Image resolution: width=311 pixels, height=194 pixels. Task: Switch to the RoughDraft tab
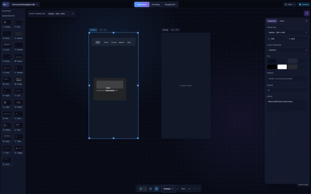click(170, 4)
